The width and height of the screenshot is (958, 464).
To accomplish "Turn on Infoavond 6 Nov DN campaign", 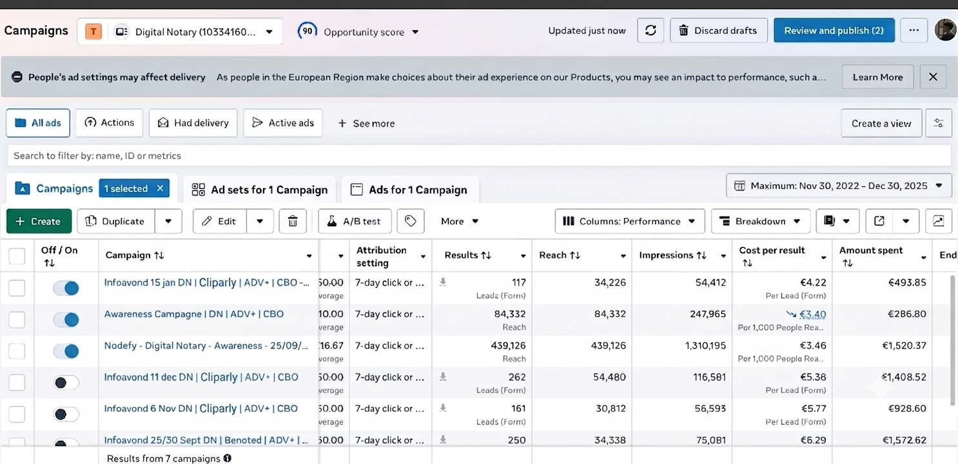I will [x=66, y=414].
